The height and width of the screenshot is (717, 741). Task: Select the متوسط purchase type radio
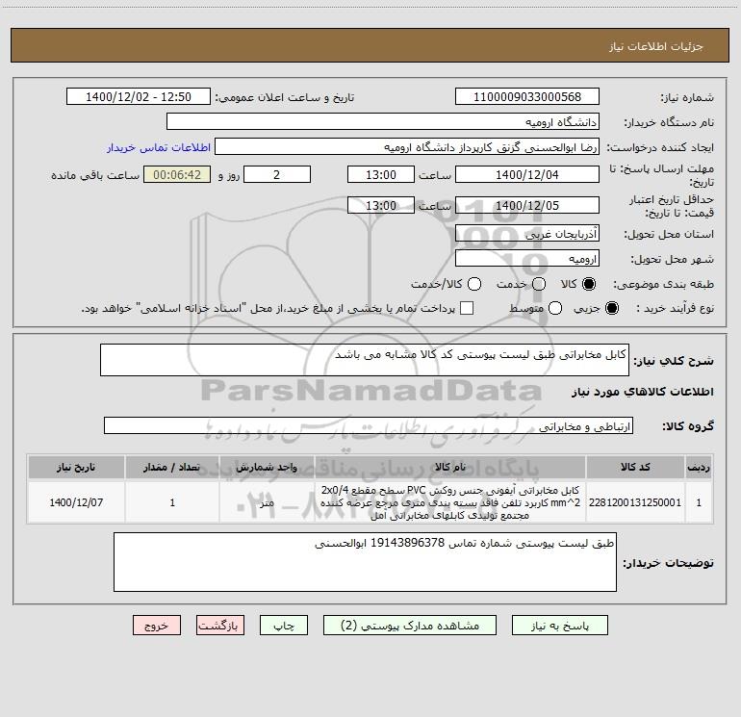pyautogui.click(x=555, y=308)
